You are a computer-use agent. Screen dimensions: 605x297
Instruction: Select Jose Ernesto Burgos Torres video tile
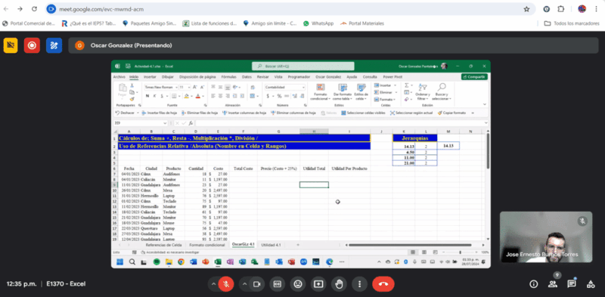[546, 237]
